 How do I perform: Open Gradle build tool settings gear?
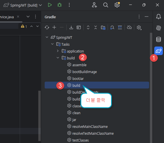click(x=139, y=27)
